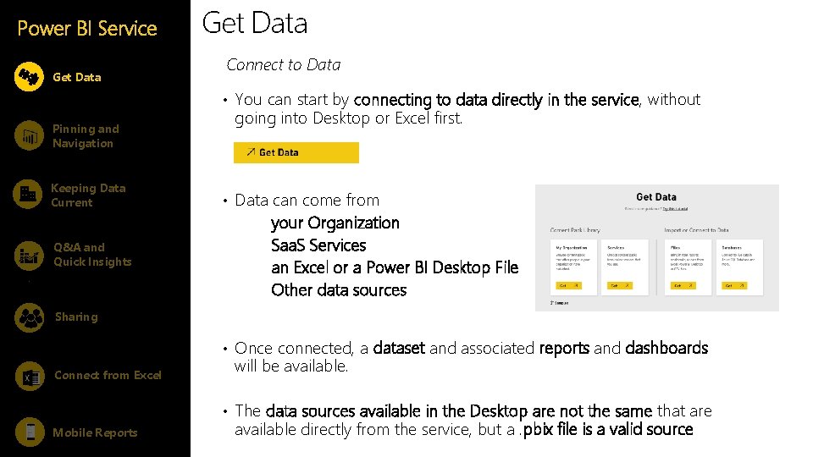
Task: Click the bold word 'dataset'
Action: [x=399, y=348]
